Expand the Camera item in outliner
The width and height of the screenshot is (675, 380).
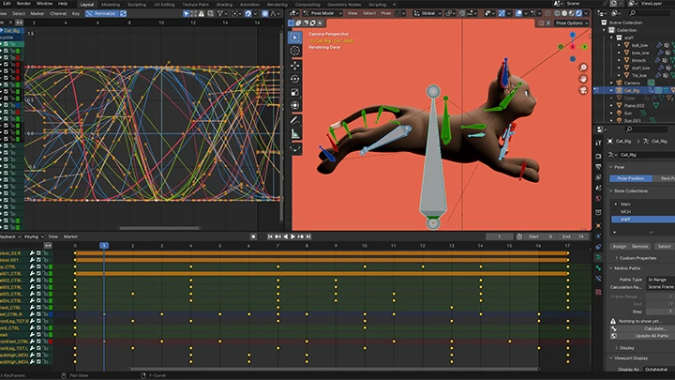(611, 83)
